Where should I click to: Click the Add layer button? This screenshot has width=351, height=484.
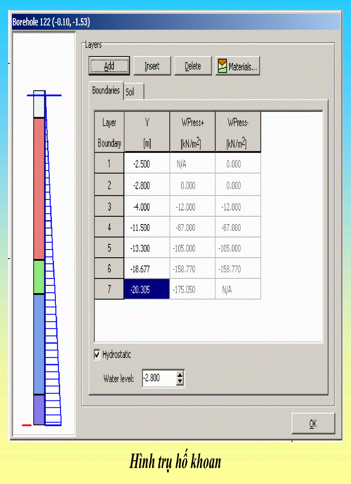pos(109,66)
